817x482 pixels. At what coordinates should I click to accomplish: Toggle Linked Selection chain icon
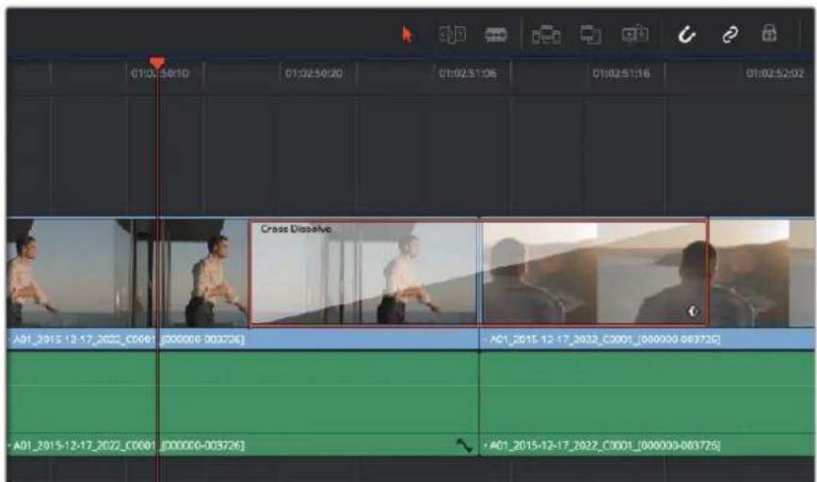coord(730,35)
